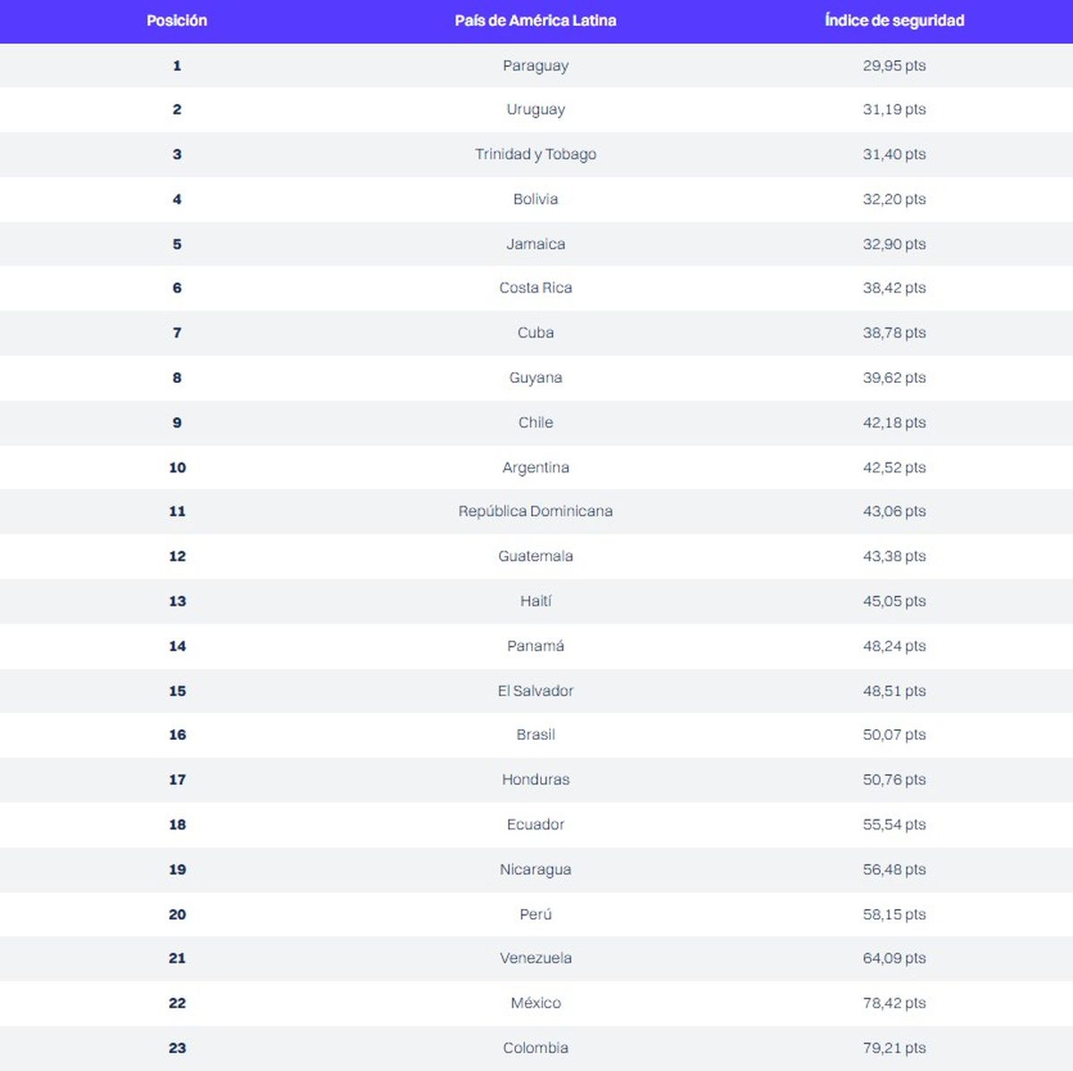Click the Ecuador country name
The image size is (1073, 1071).
[x=535, y=824]
